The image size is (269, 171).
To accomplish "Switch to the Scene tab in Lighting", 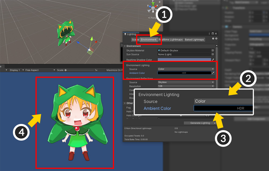I will pyautogui.click(x=135, y=40).
